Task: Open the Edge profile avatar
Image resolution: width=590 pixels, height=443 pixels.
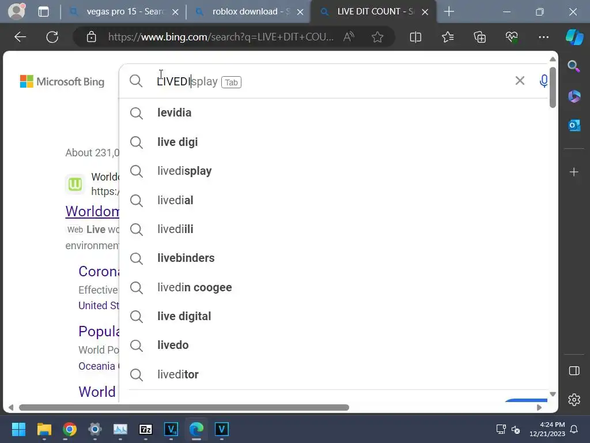Action: pos(17,12)
